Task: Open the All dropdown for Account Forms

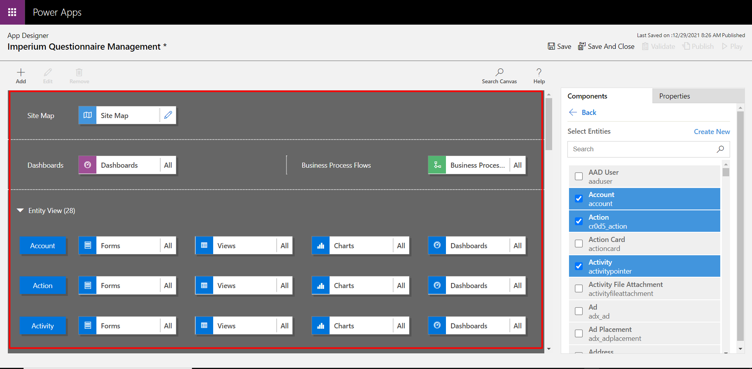Action: click(168, 245)
